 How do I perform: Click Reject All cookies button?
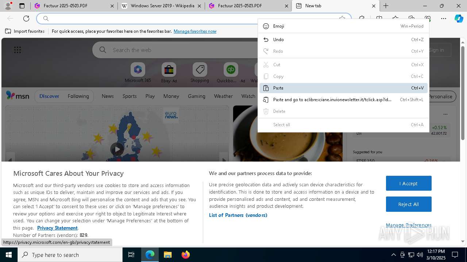pos(409,204)
